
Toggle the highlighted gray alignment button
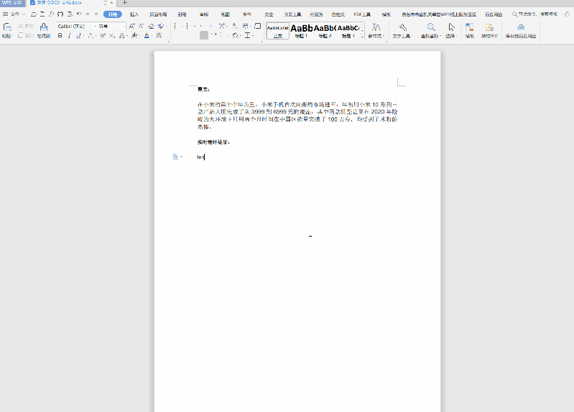204,35
